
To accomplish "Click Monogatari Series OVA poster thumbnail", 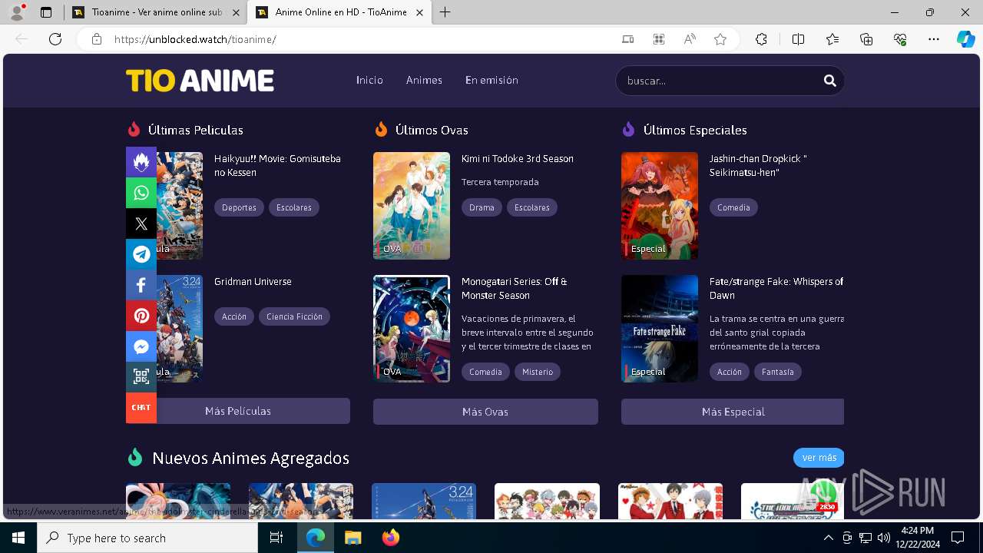I will tap(412, 329).
